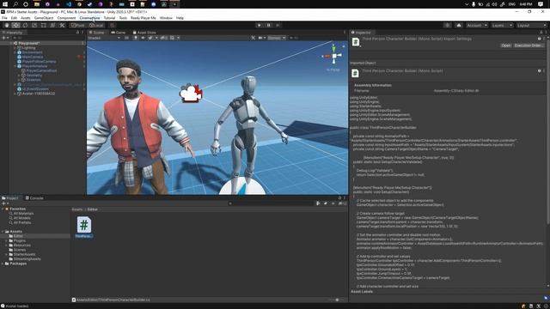Select the Plugins folder
550x309 pixels.
point(19,240)
